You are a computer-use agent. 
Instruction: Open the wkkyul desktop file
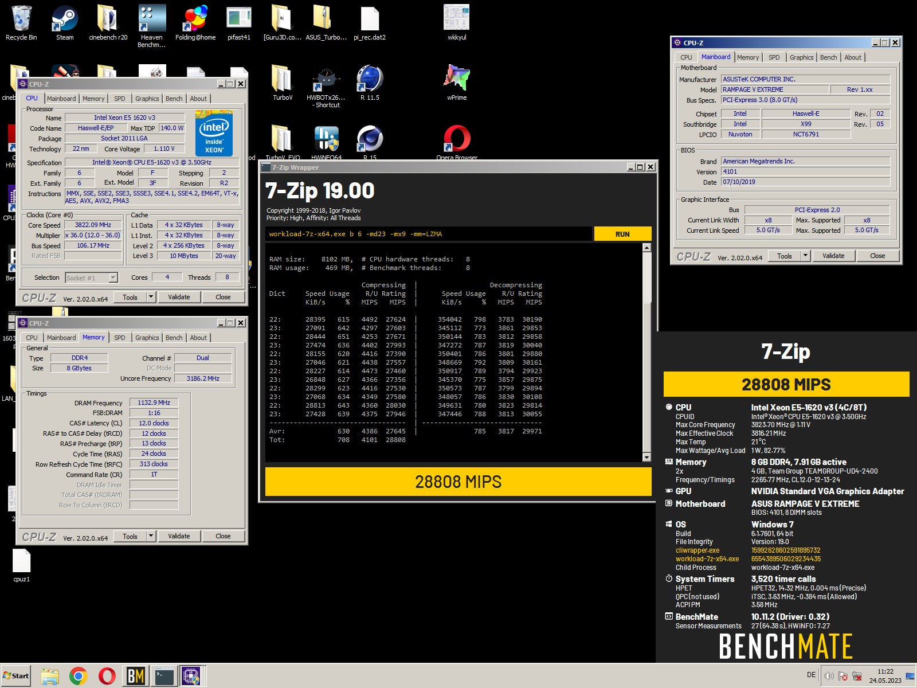(x=457, y=23)
